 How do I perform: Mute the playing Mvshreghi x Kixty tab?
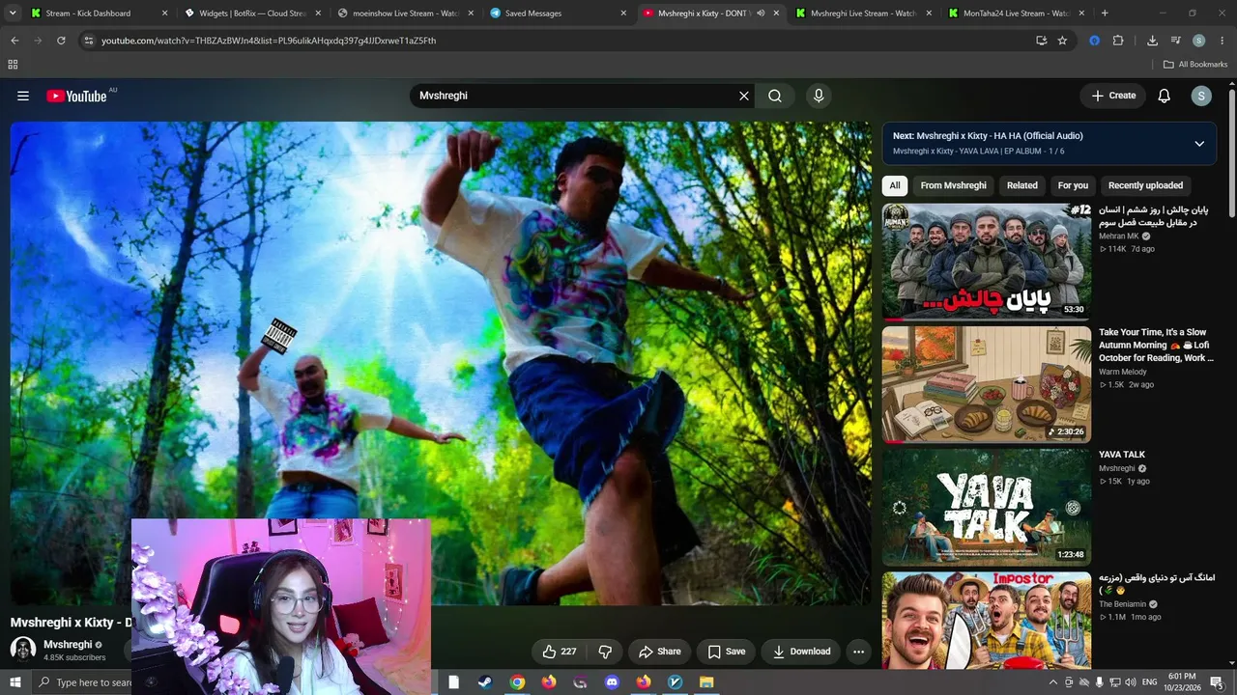[761, 14]
